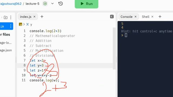The width and height of the screenshot is (173, 97).
Task: Run the lecture-5 program
Action: click(x=86, y=4)
